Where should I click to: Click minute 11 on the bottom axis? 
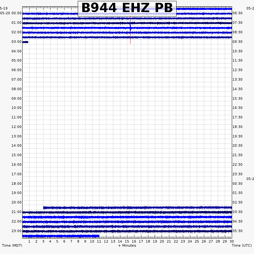tap(99, 241)
